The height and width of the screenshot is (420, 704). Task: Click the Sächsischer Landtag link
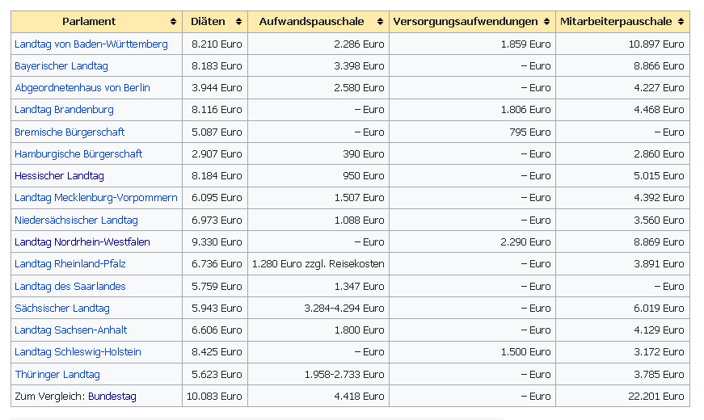click(62, 308)
